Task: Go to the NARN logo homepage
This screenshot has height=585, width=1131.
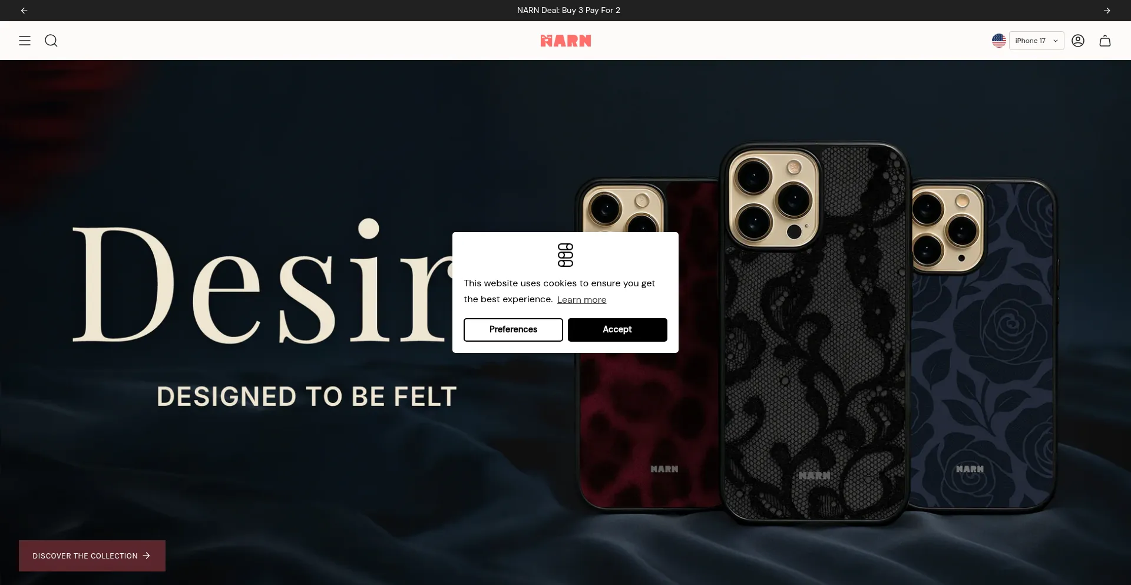Action: 565,41
